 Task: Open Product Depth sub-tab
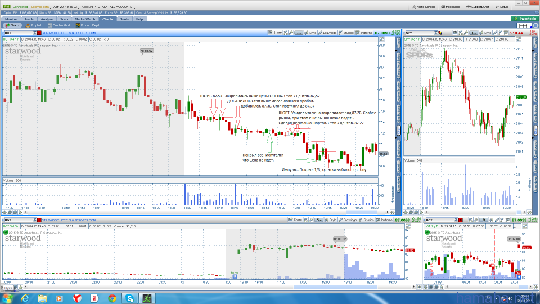point(88,25)
